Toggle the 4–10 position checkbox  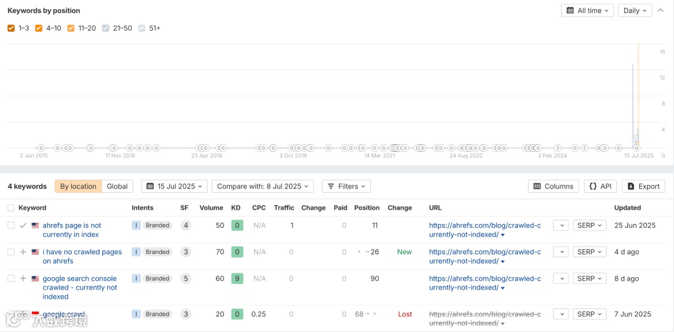(39, 28)
